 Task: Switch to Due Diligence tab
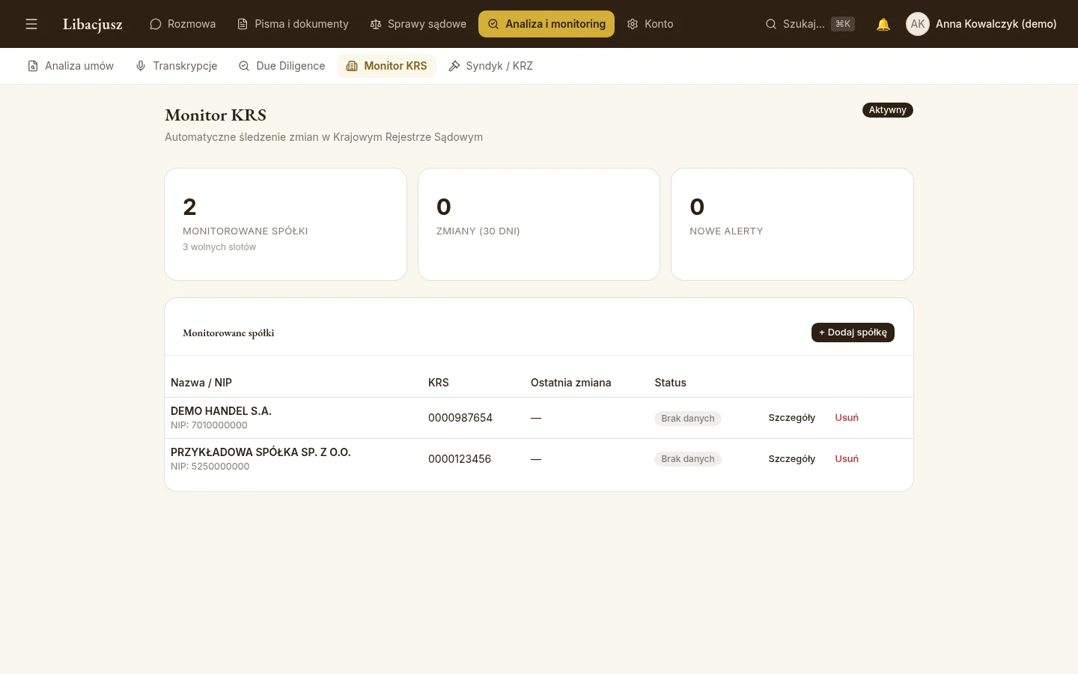pos(281,66)
